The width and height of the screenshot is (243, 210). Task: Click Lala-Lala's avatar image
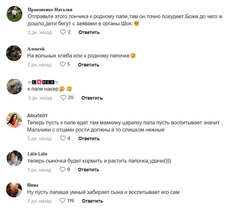coord(14,158)
